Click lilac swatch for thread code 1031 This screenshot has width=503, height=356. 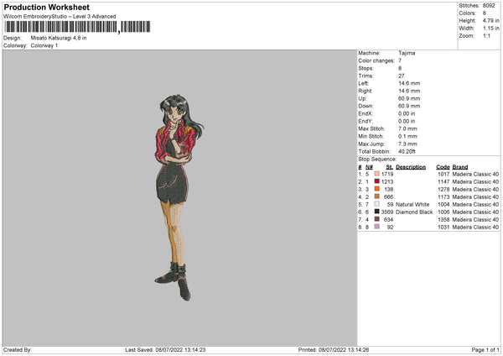point(377,227)
